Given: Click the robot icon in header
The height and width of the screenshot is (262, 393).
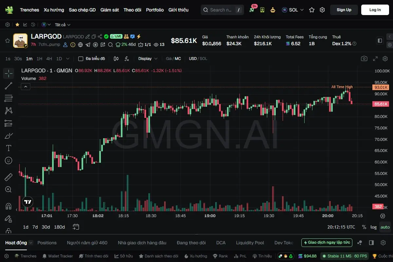Looking at the screenshot, I should [x=272, y=10].
